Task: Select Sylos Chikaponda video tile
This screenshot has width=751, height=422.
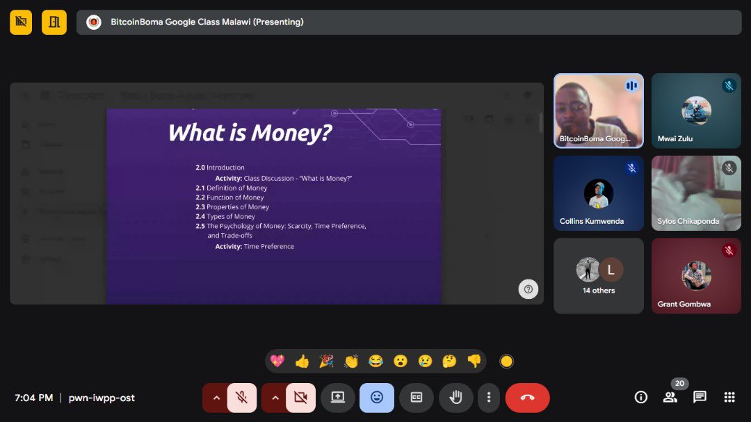Action: coord(696,193)
